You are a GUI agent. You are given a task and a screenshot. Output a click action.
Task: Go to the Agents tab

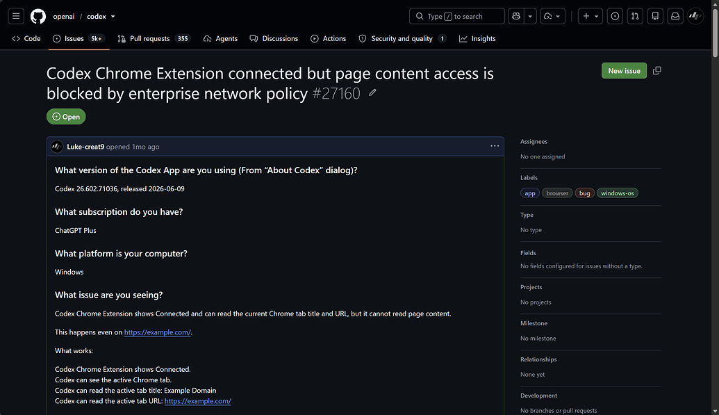(x=220, y=38)
